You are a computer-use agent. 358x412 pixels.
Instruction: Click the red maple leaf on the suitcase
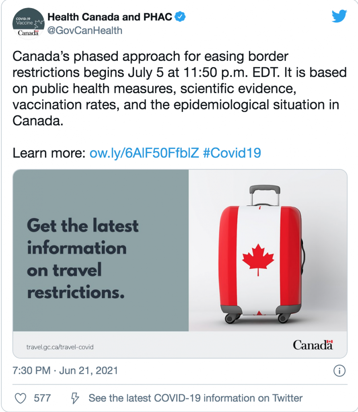258,260
